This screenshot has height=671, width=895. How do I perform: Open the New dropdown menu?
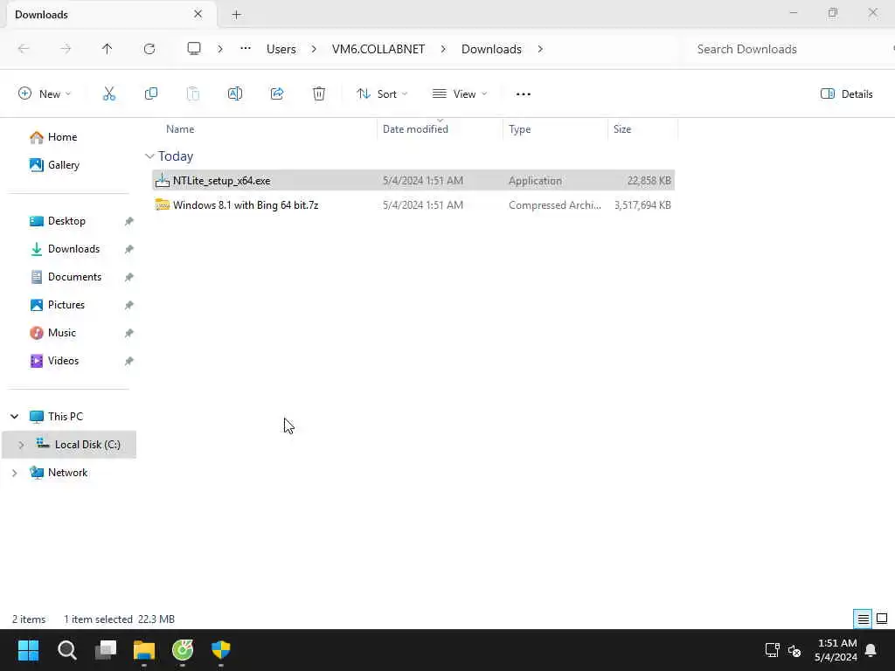pyautogui.click(x=45, y=94)
